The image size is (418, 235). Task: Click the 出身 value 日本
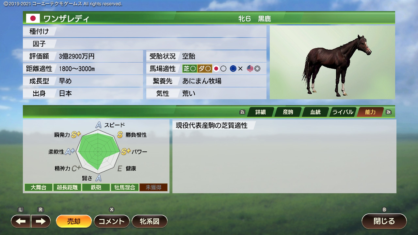click(x=65, y=94)
